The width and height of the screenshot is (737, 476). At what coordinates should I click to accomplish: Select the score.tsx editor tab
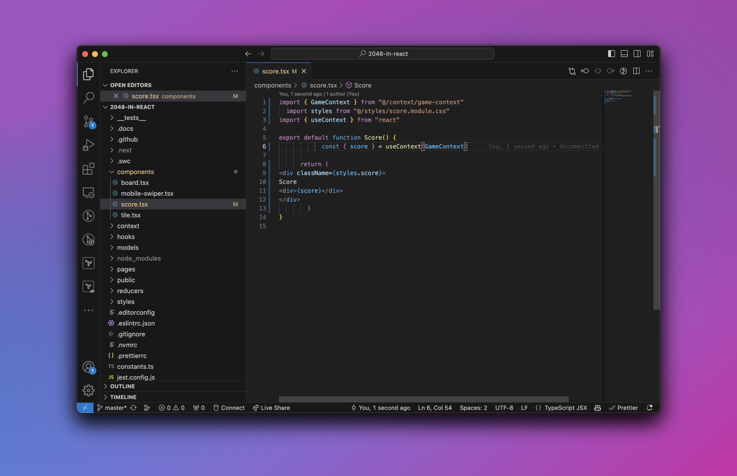(x=279, y=71)
